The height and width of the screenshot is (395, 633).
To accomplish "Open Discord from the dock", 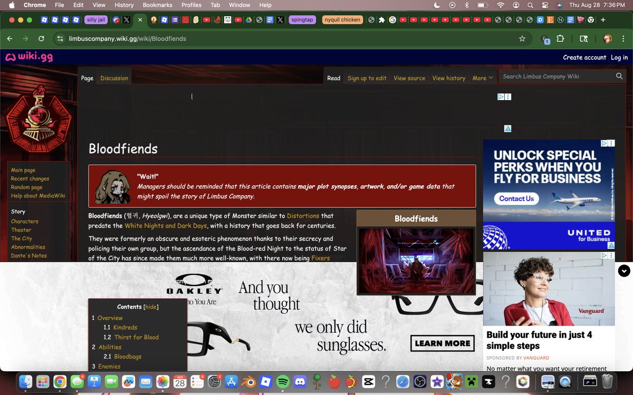I will [x=300, y=381].
